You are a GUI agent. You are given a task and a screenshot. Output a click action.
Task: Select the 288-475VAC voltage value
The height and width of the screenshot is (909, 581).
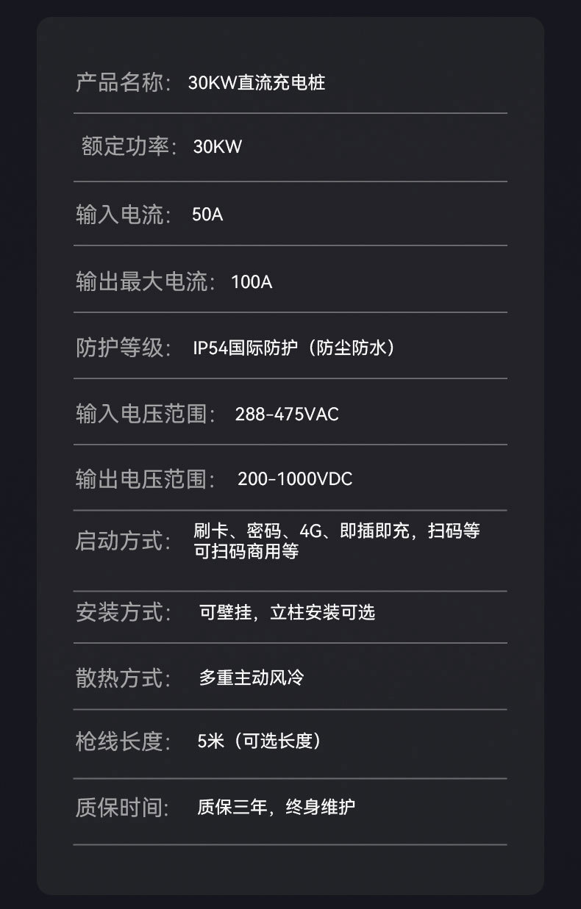coord(287,414)
